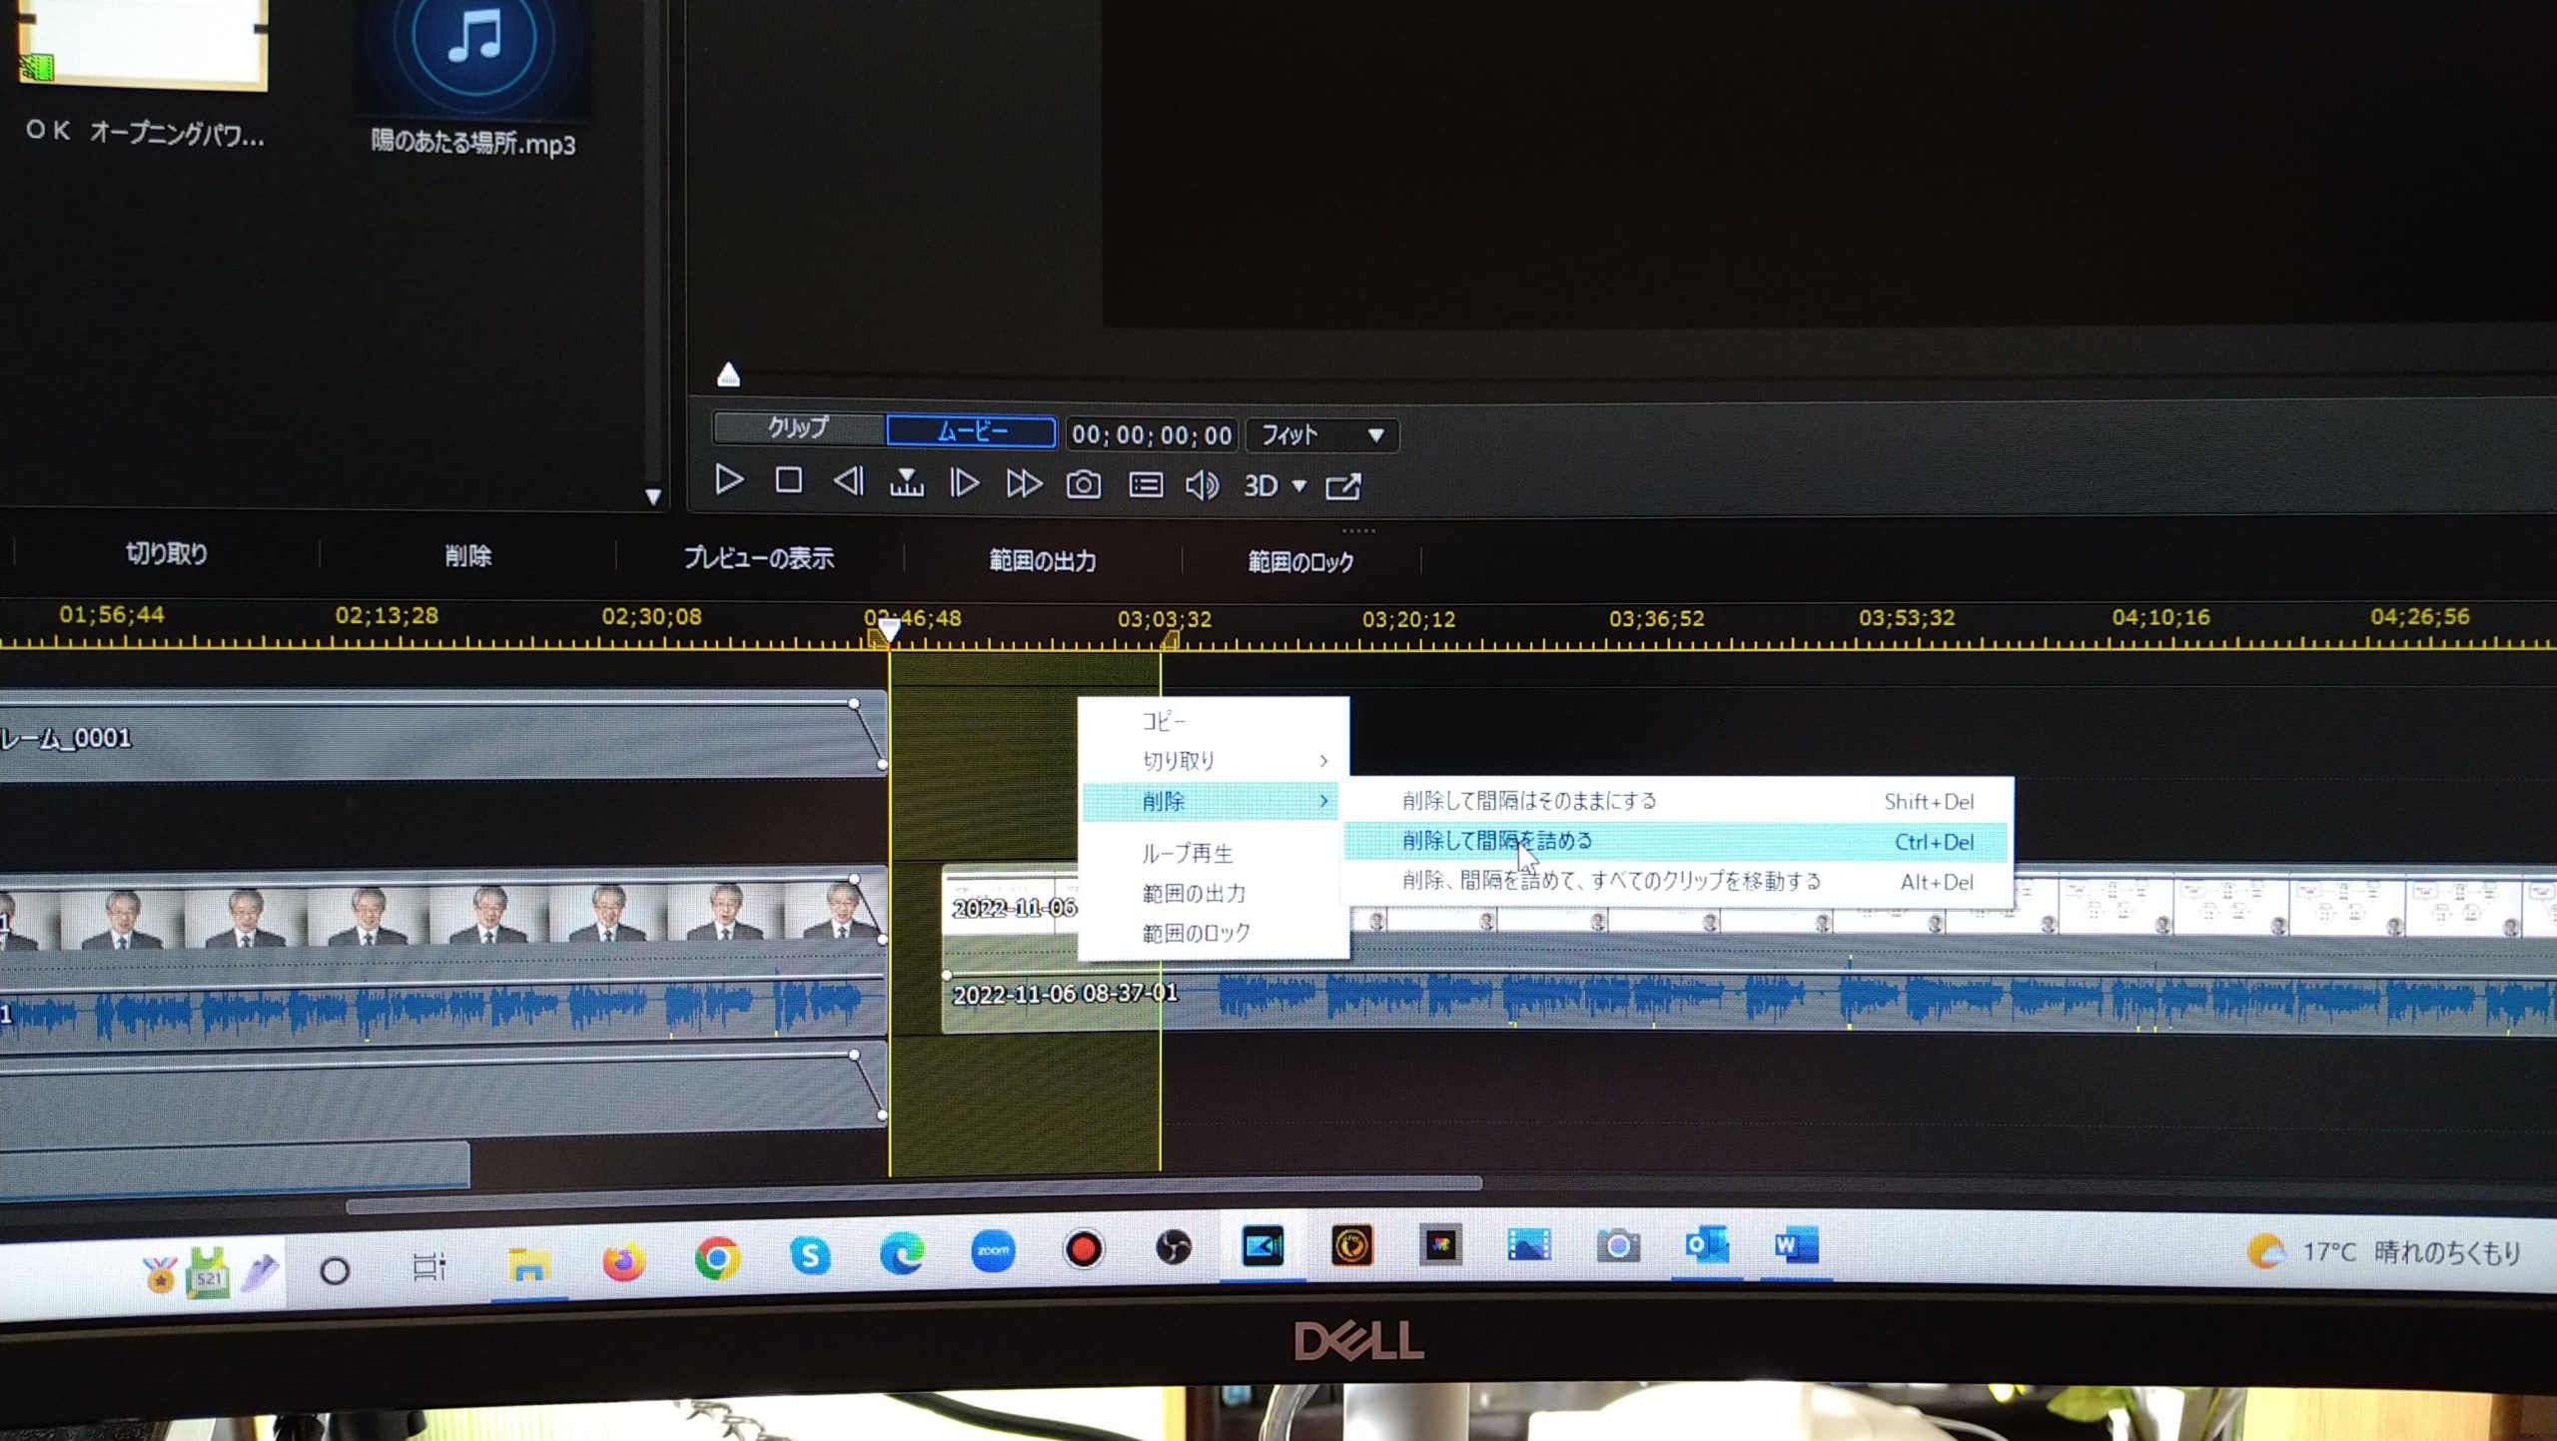Screen dimensions: 2557x1441
Task: Click the Cortana circle icon
Action: 335,1271
